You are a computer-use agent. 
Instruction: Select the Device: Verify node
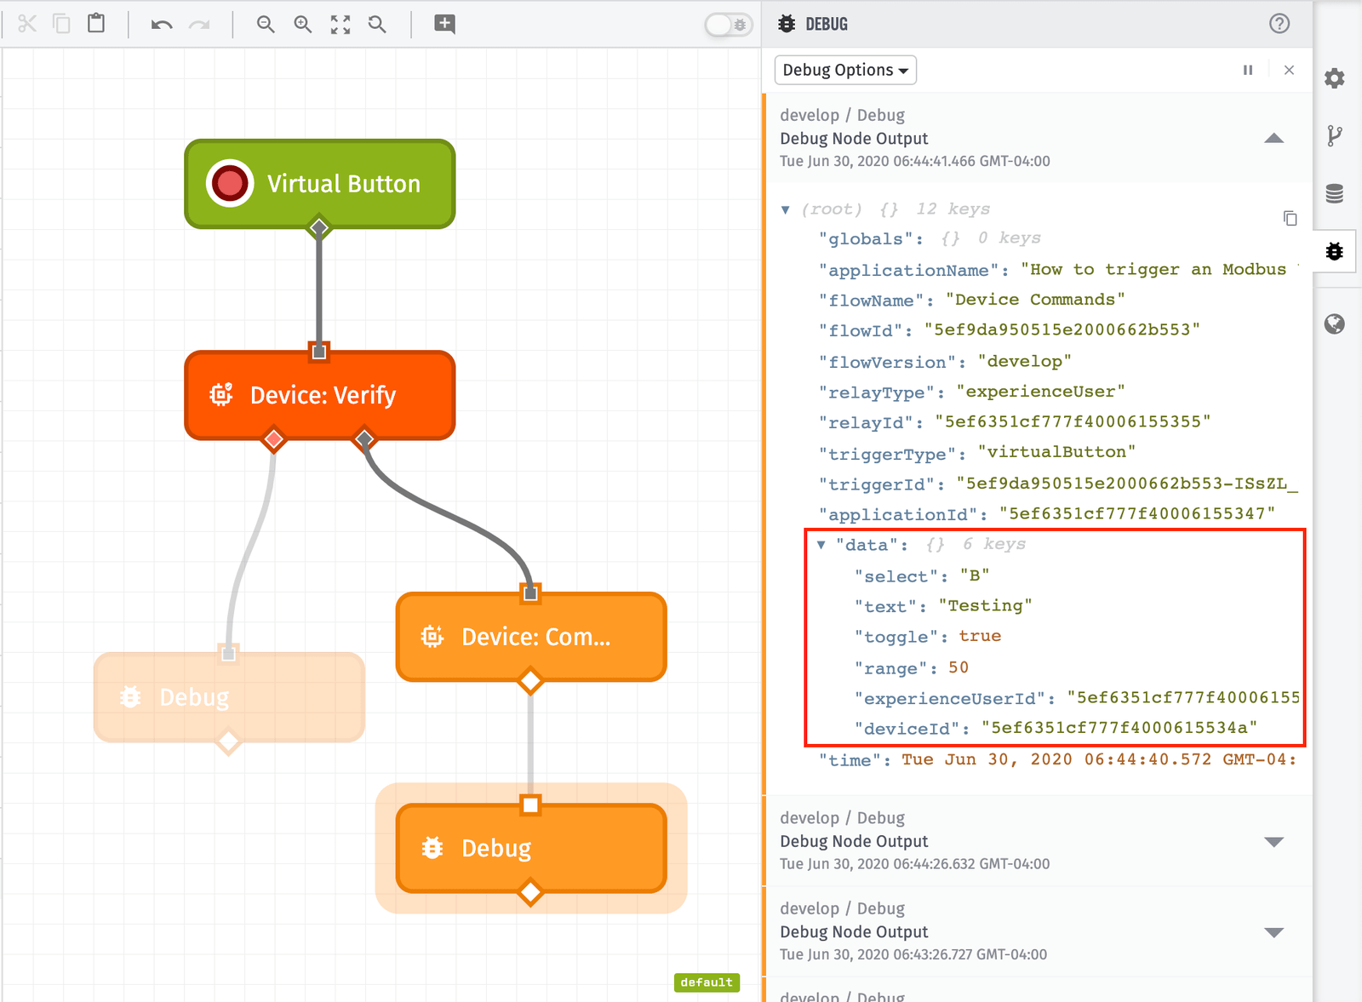tap(320, 395)
